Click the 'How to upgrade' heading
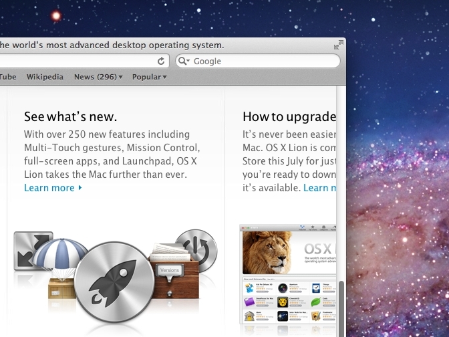Viewport: 449px width, 337px height. [x=289, y=116]
